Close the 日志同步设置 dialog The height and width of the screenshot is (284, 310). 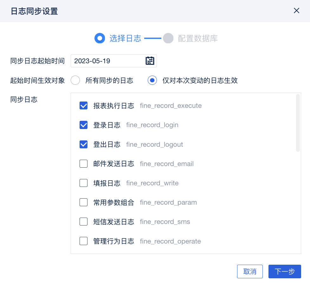(296, 11)
